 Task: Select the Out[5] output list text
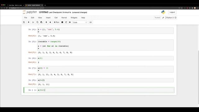[55, 53]
